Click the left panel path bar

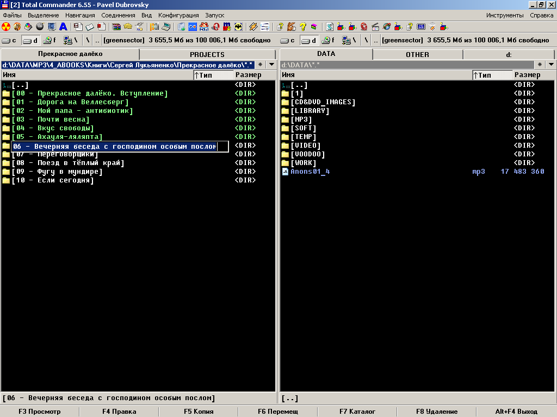click(x=128, y=65)
